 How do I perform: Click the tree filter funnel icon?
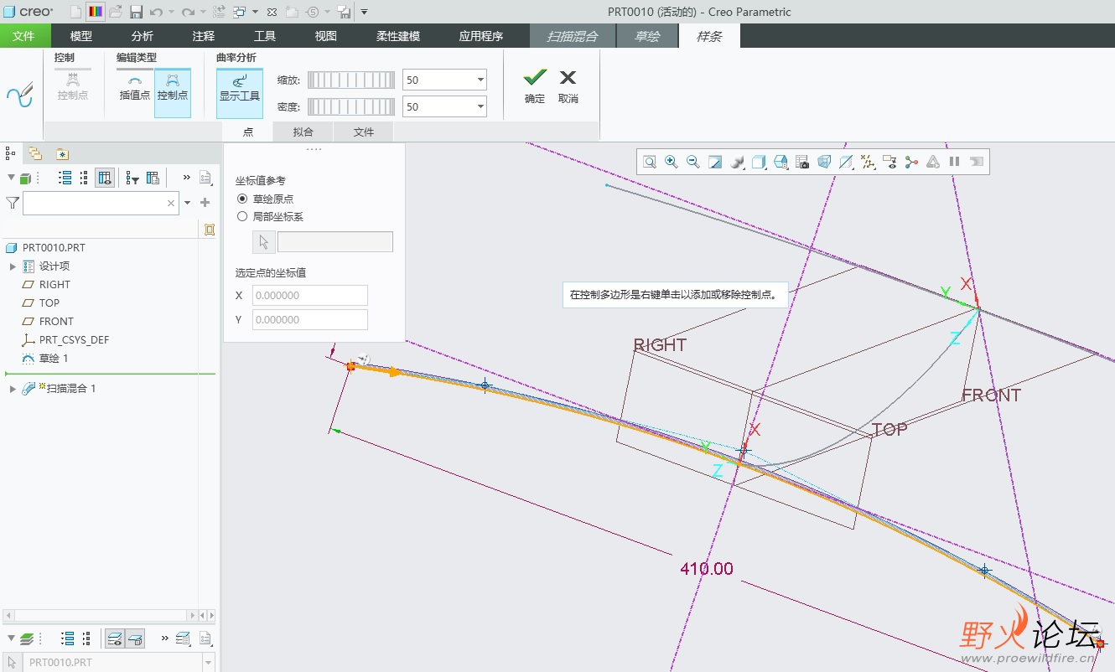point(12,203)
